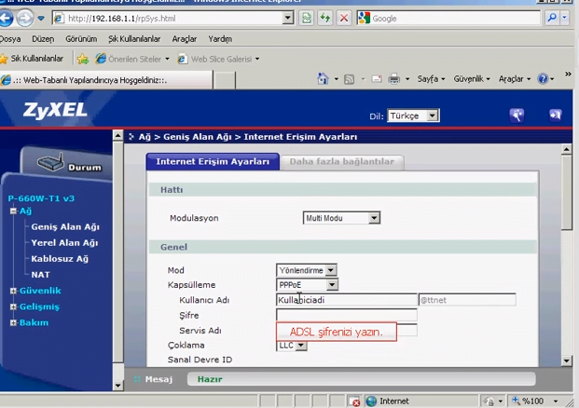Open the Kapsülleme PPPoE dropdown

(307, 285)
